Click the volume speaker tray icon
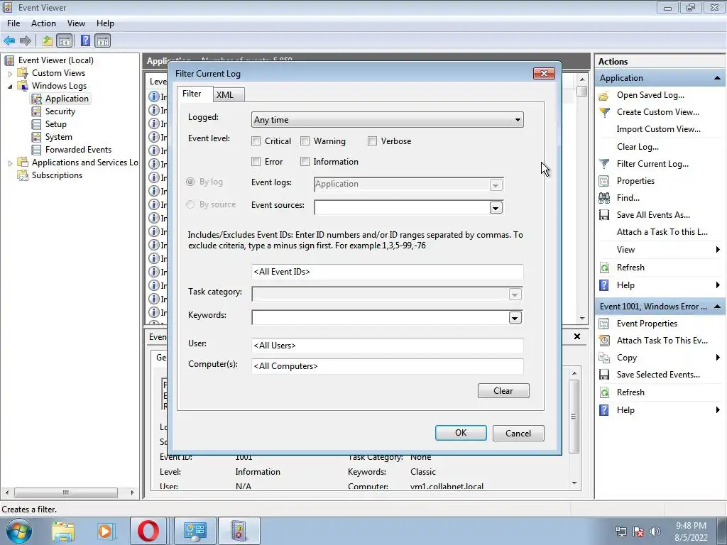 pyautogui.click(x=655, y=532)
